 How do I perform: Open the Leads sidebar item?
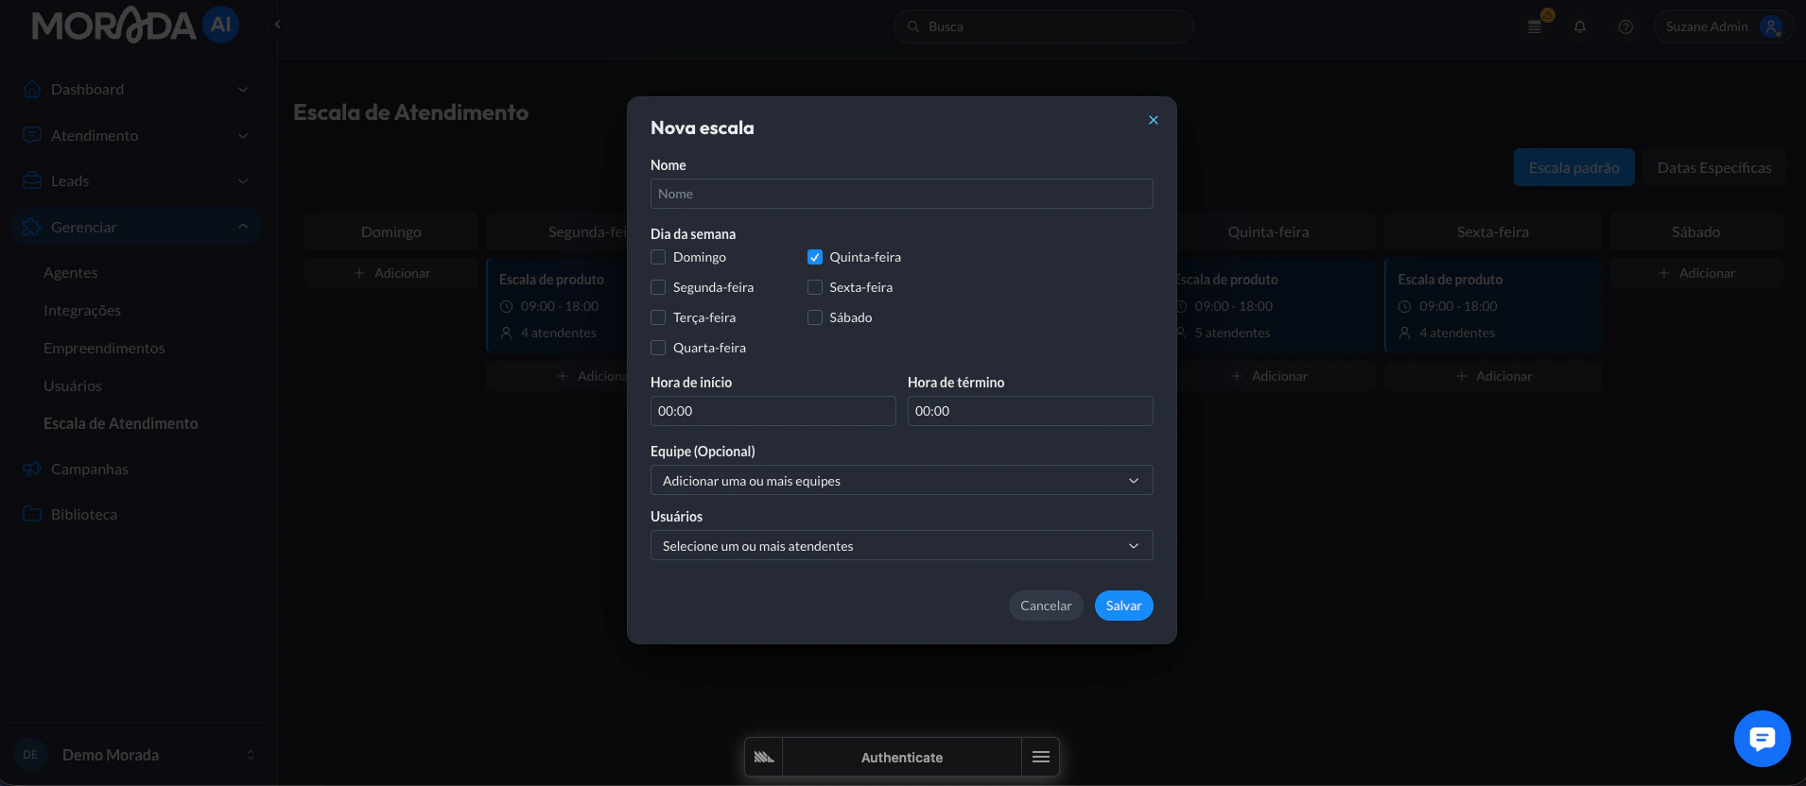click(135, 180)
